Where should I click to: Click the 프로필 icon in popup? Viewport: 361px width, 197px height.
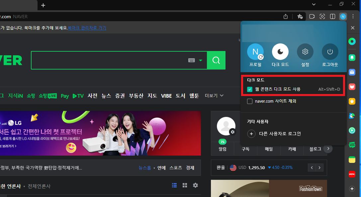(x=255, y=52)
